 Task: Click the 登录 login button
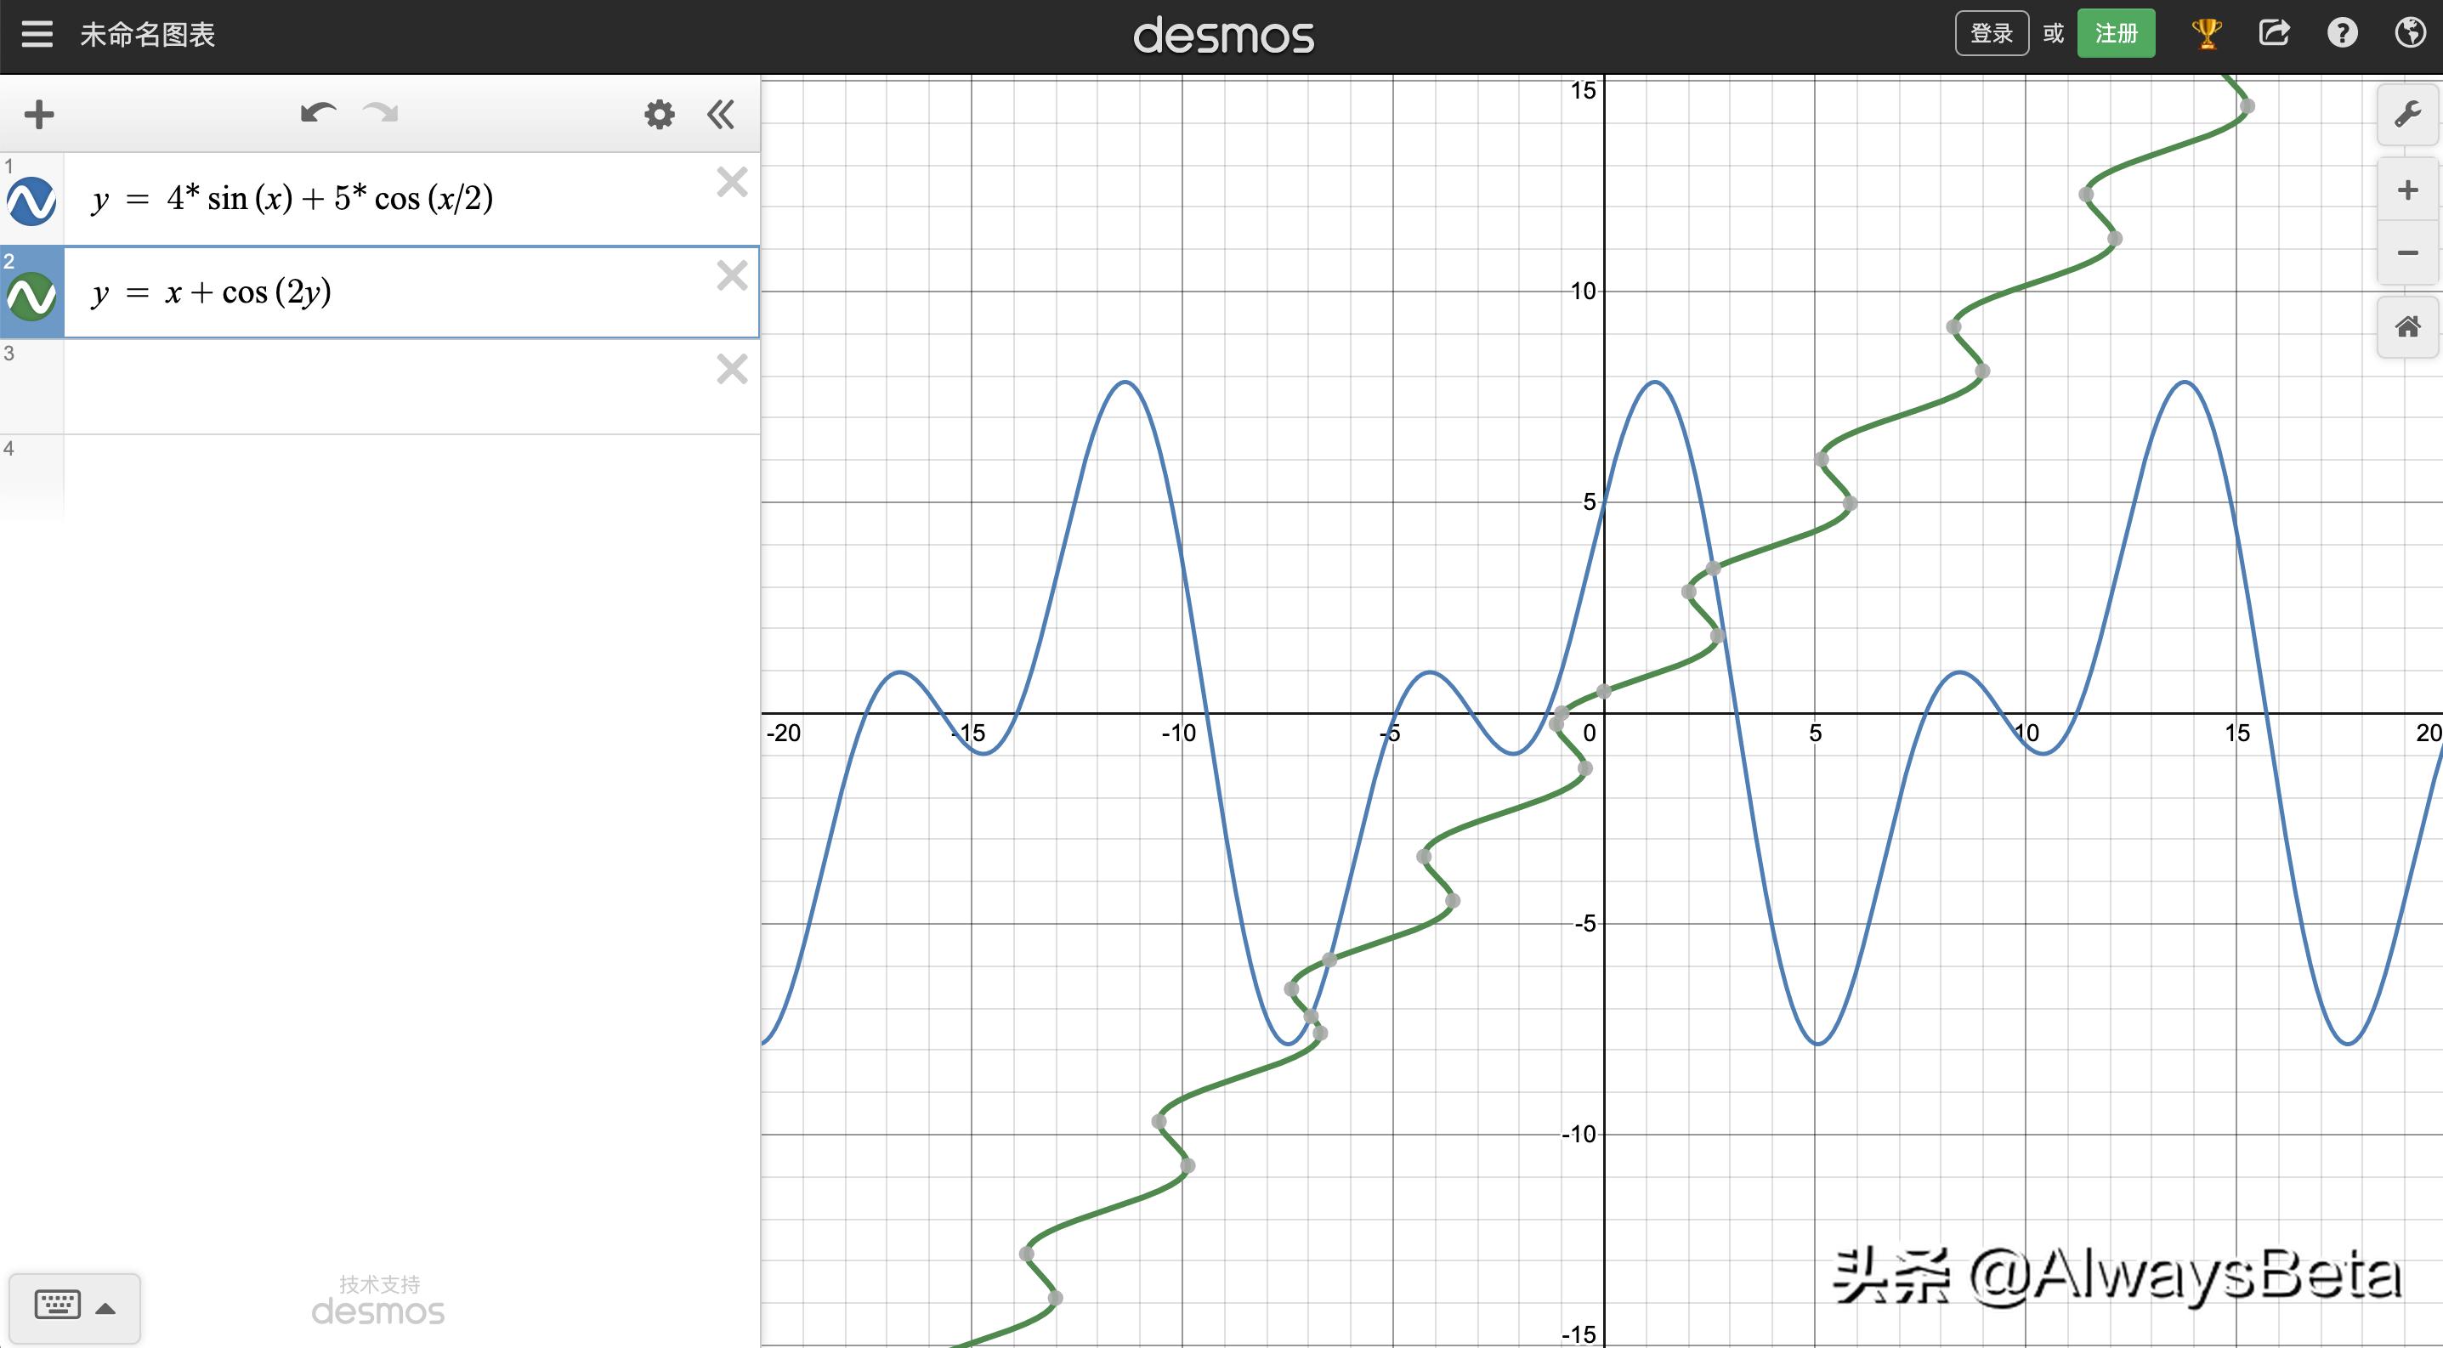tap(1992, 34)
